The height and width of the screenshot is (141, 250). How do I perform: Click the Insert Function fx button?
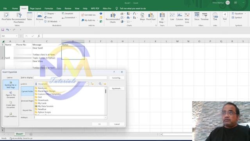pyautogui.click(x=39, y=36)
